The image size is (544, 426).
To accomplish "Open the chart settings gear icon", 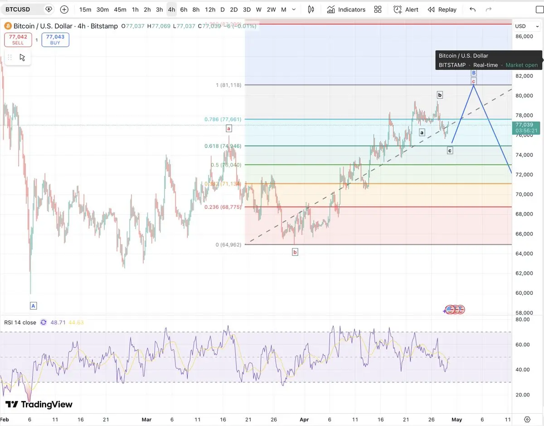I will click(x=527, y=419).
